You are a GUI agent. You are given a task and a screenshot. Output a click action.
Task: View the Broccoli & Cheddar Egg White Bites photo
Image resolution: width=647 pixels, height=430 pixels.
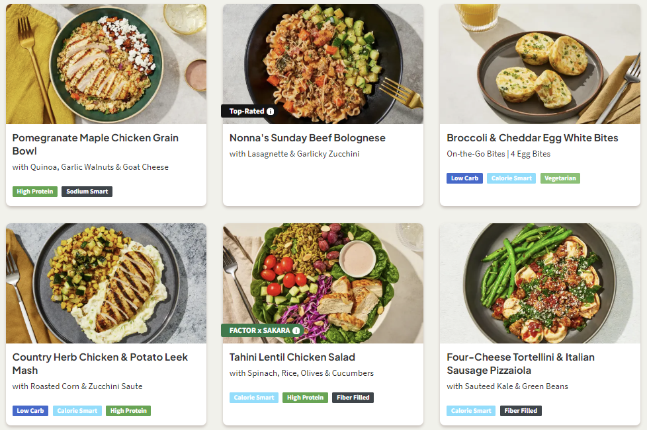pyautogui.click(x=540, y=63)
